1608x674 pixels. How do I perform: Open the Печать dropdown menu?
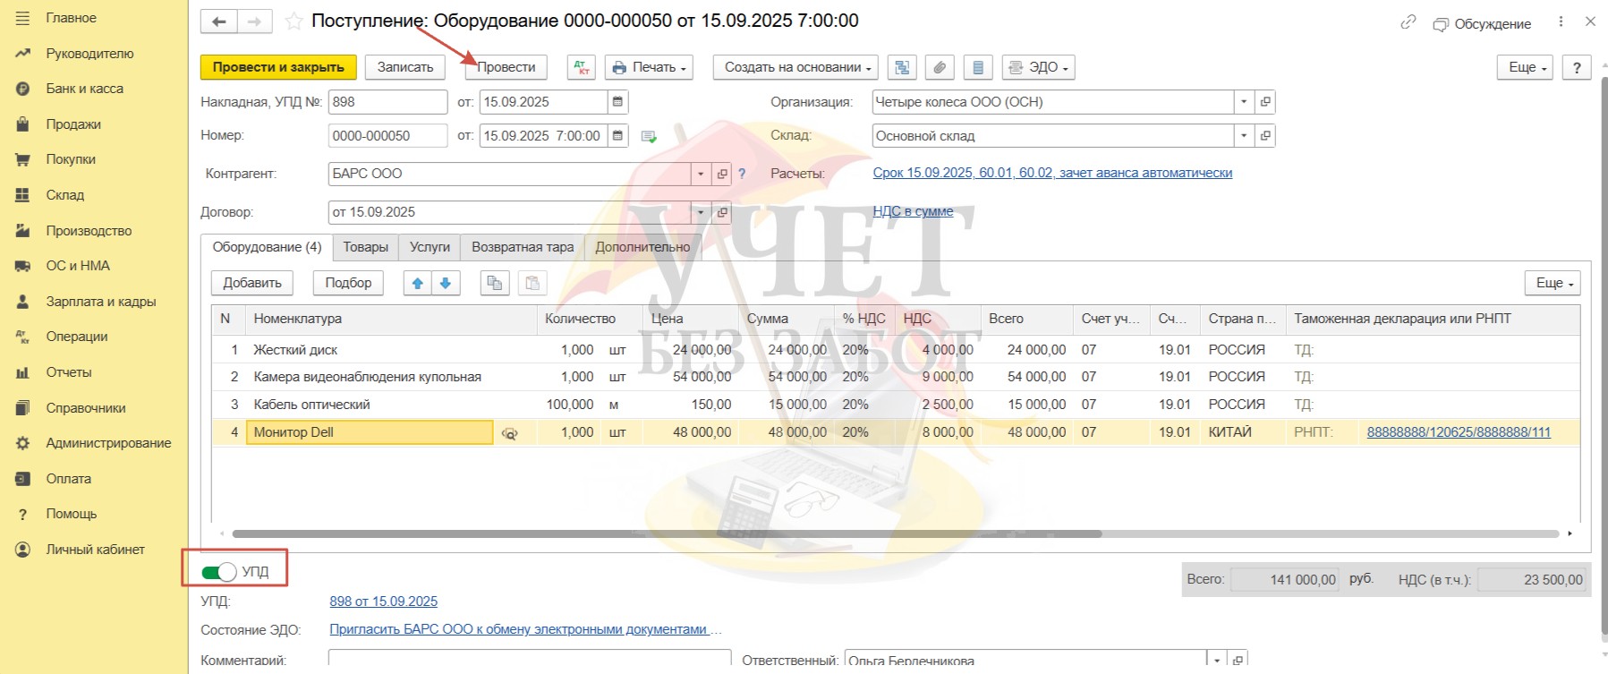[649, 67]
